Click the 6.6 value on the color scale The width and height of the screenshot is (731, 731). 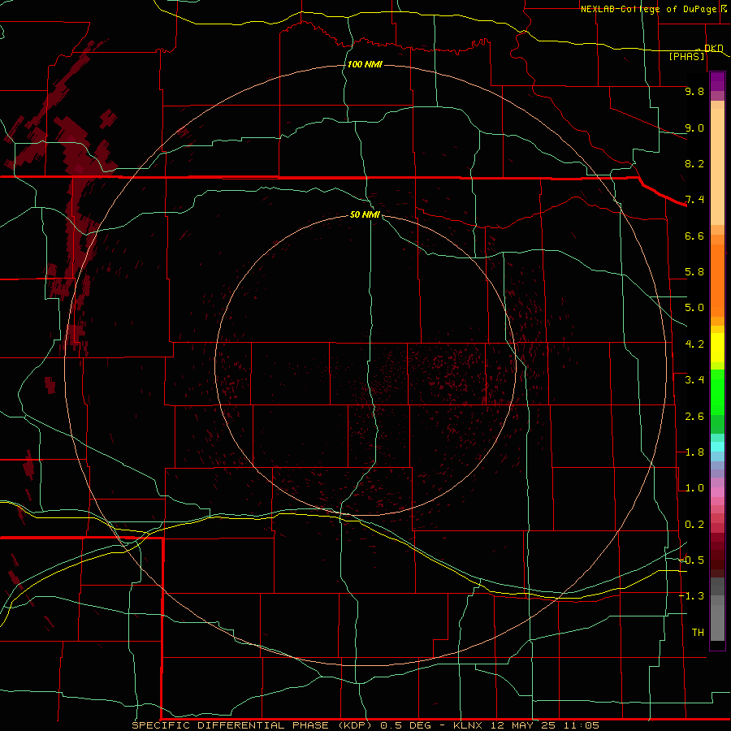click(x=694, y=236)
